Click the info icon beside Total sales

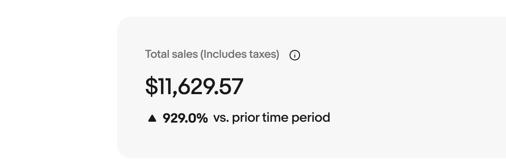tap(294, 55)
